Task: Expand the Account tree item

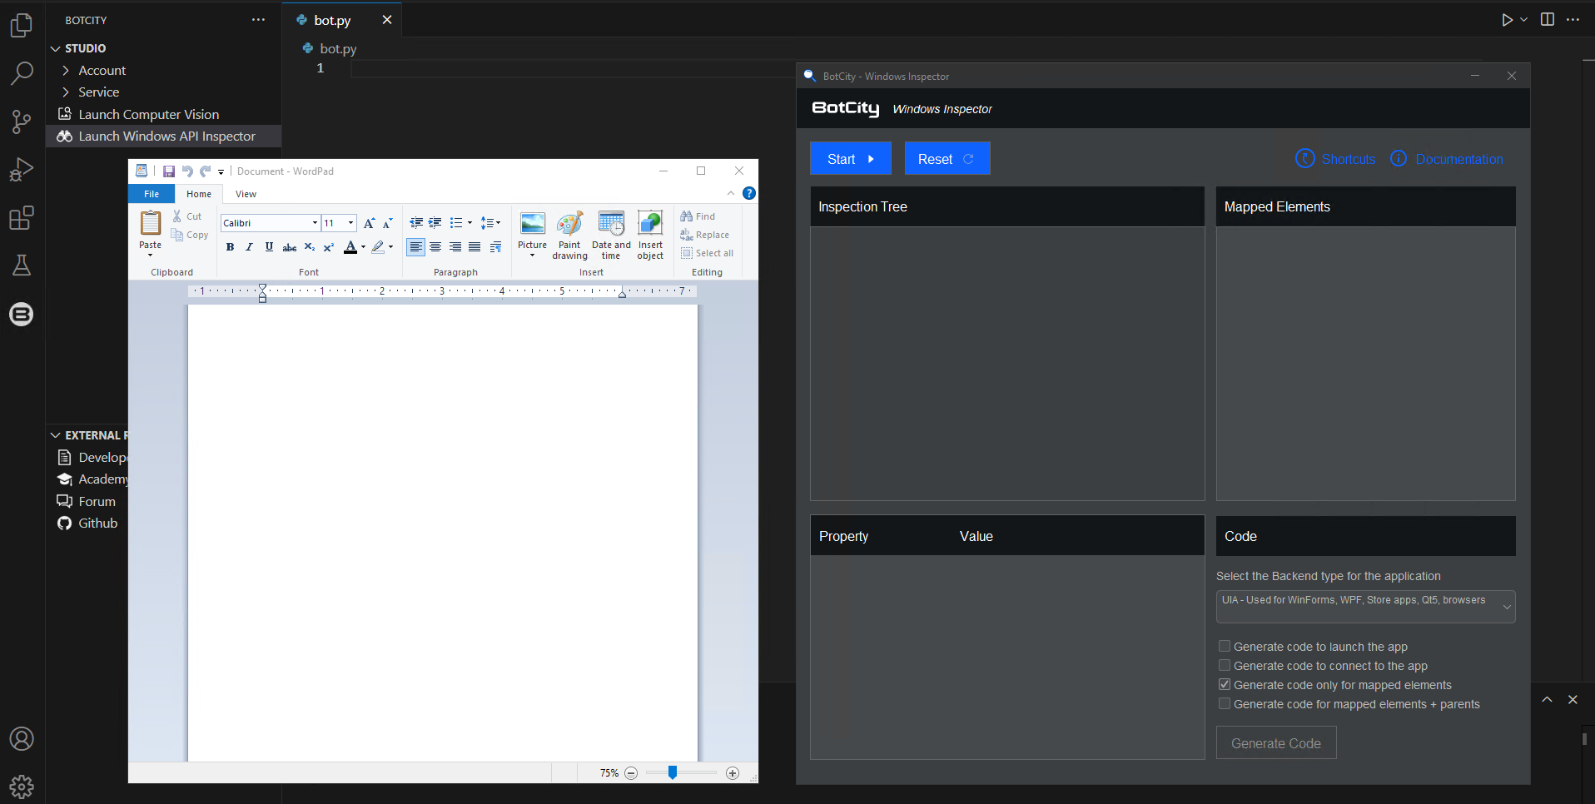Action: (66, 71)
